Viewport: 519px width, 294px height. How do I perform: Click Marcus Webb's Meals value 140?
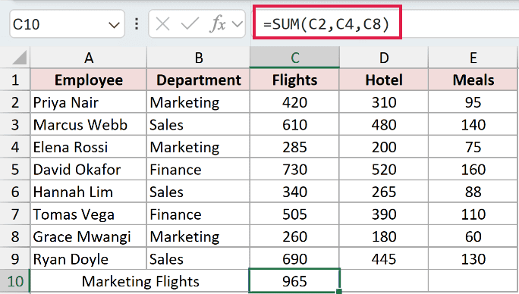tap(473, 125)
